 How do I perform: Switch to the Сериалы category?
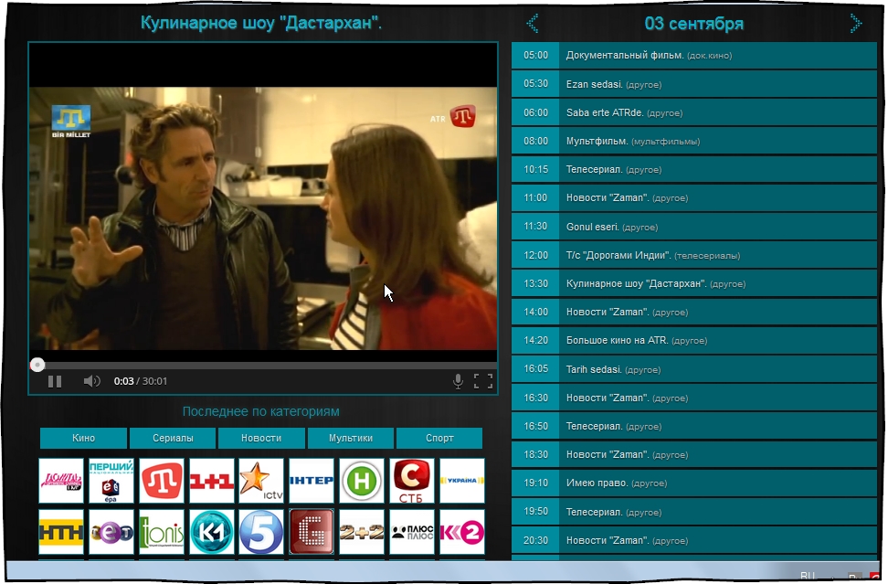point(172,438)
